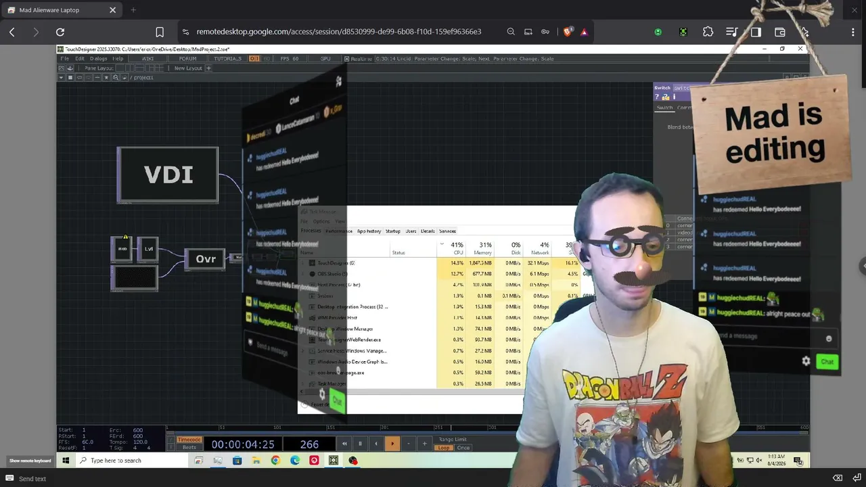Add a New Layout with plus button

(208, 68)
